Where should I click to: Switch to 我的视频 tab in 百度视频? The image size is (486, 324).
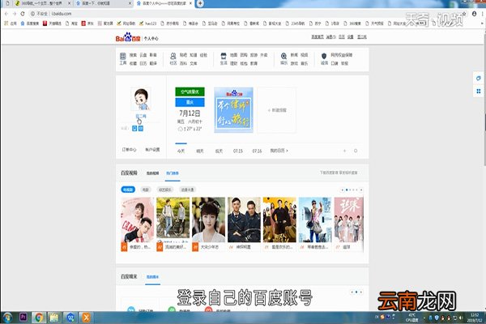pyautogui.click(x=152, y=173)
